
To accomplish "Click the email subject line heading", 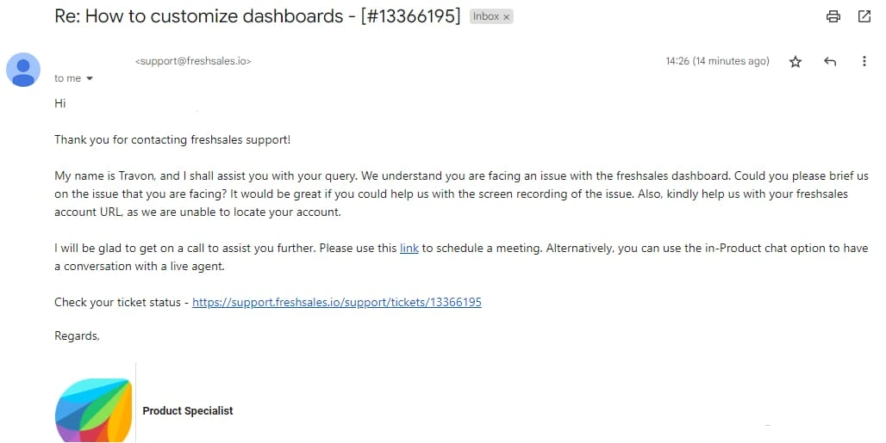I will [258, 15].
